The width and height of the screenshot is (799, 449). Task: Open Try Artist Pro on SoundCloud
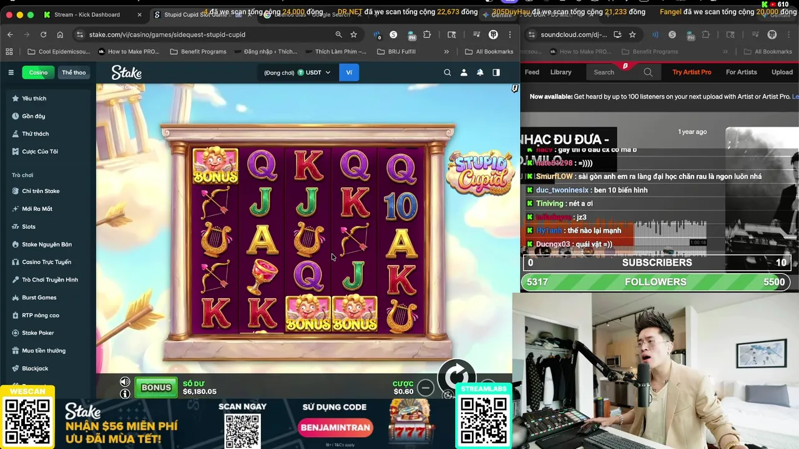692,72
